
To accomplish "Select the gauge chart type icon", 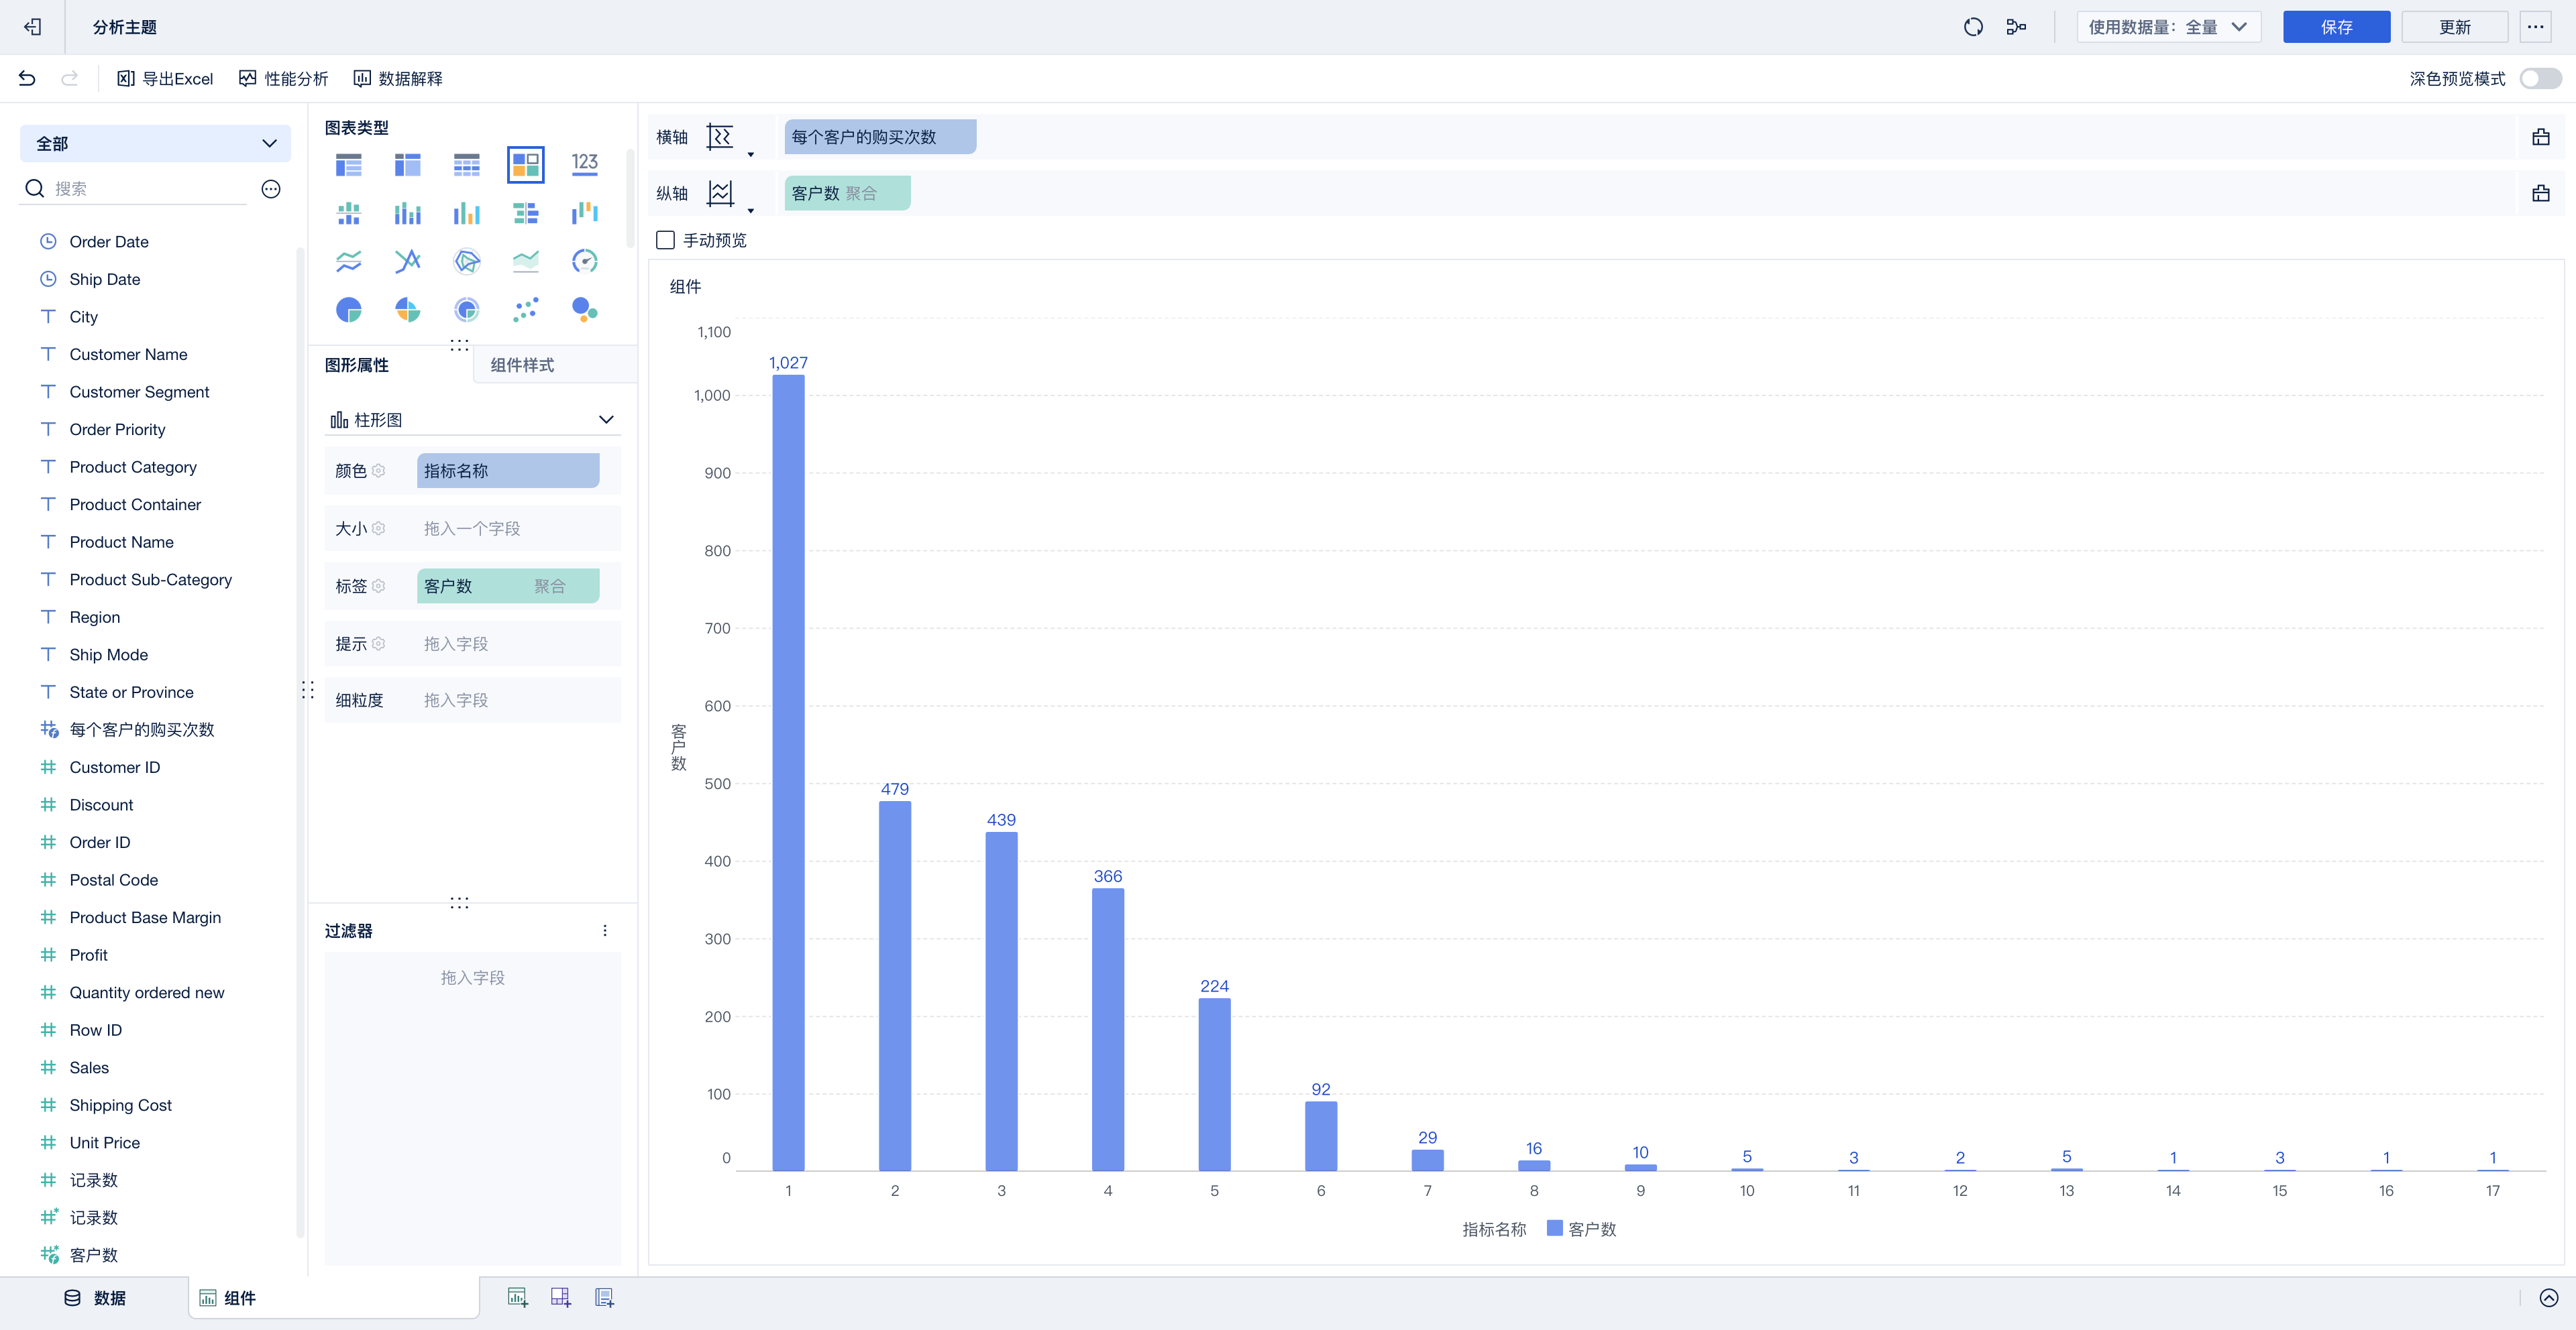I will (584, 262).
